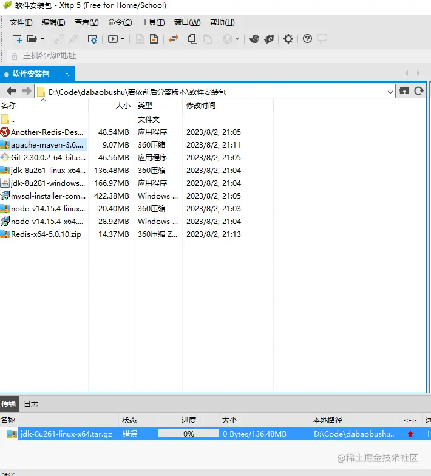The image size is (431, 476).
Task: Click the second dark shell program icon
Action: click(270, 39)
